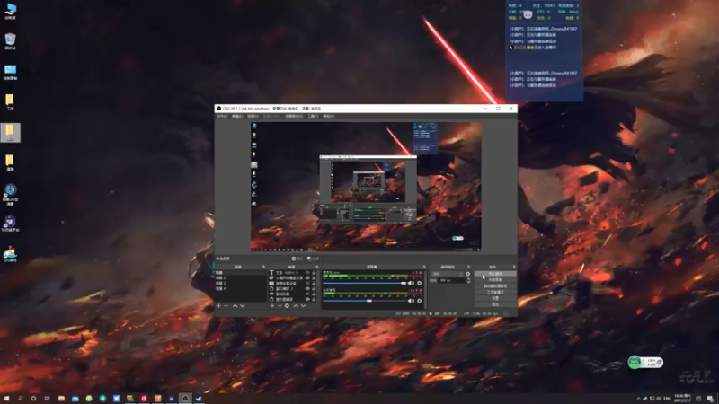Remove the selected source with the minus icon

[x=280, y=306]
